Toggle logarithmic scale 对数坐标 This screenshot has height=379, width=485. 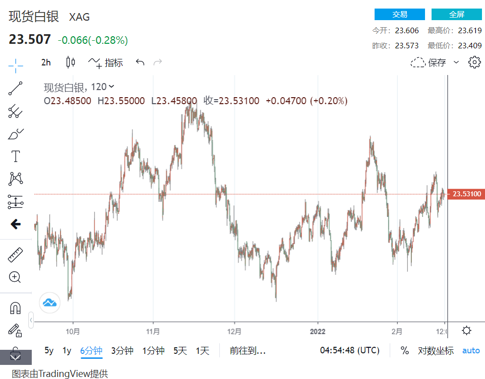tap(436, 351)
